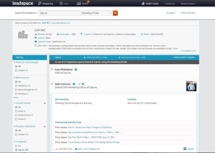Image resolution: width=215 pixels, height=153 pixels.
Task: Click the Employees person icon
Action: tap(58, 34)
